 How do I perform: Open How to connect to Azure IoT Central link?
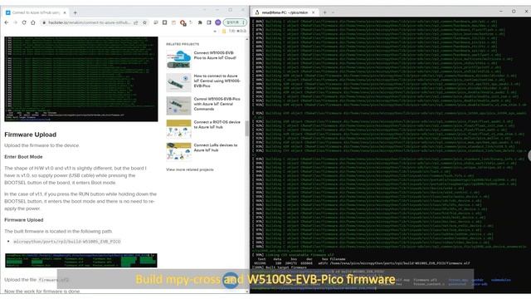[x=217, y=81]
